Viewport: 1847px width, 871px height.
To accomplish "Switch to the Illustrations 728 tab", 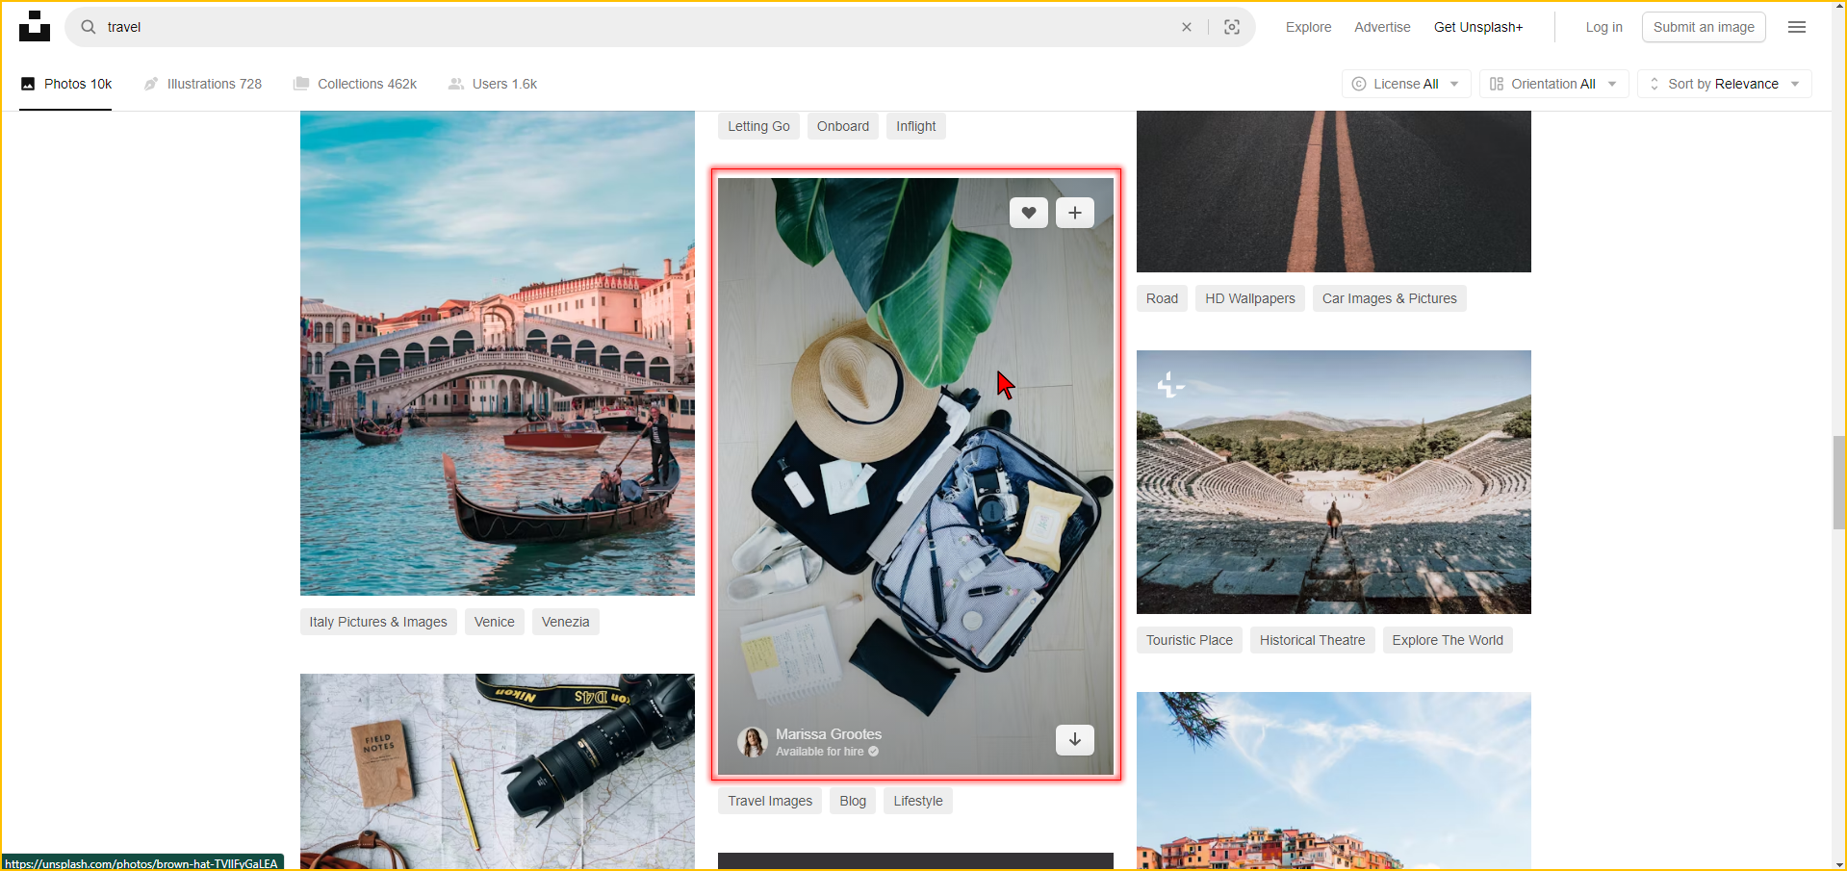I will coord(203,84).
